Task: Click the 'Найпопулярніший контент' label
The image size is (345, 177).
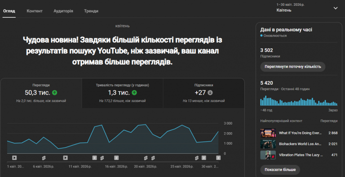Action: [281, 121]
